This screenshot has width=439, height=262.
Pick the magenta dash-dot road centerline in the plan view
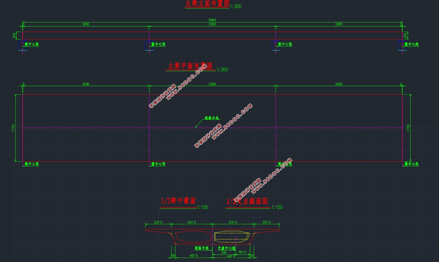tap(212, 128)
